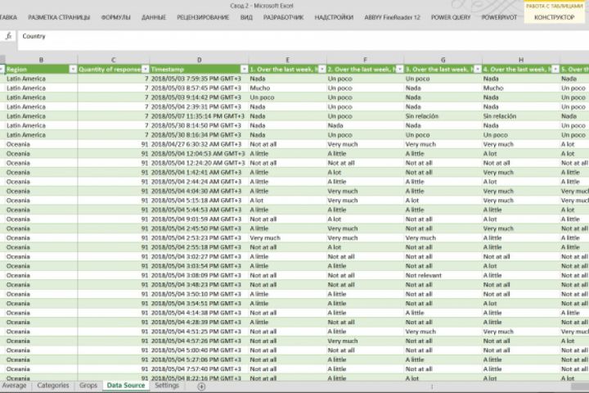Click the Not relevant cell in column G

click(443, 275)
